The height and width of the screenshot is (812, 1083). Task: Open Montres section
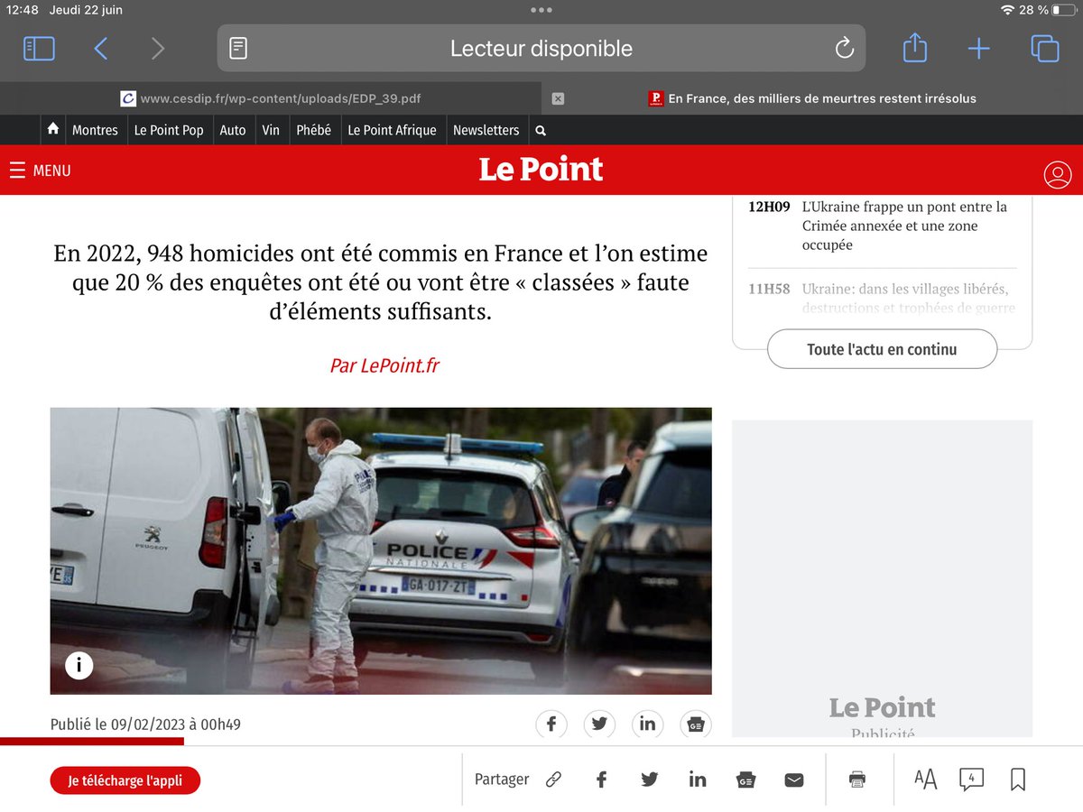[x=95, y=130]
